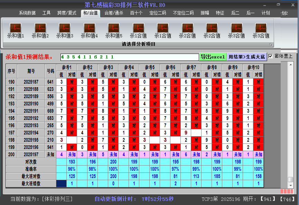Click number cell 641
Image resolution: width=299 pixels, height=205 pixels.
pos(50,82)
